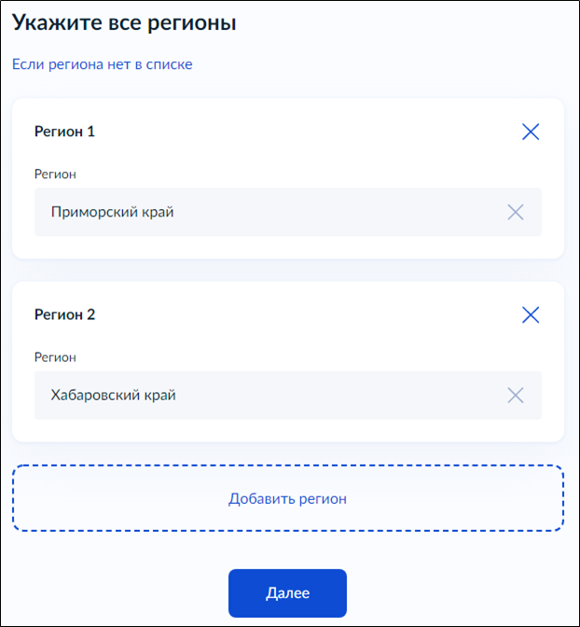Remove the Регион 1 card

[x=531, y=132]
